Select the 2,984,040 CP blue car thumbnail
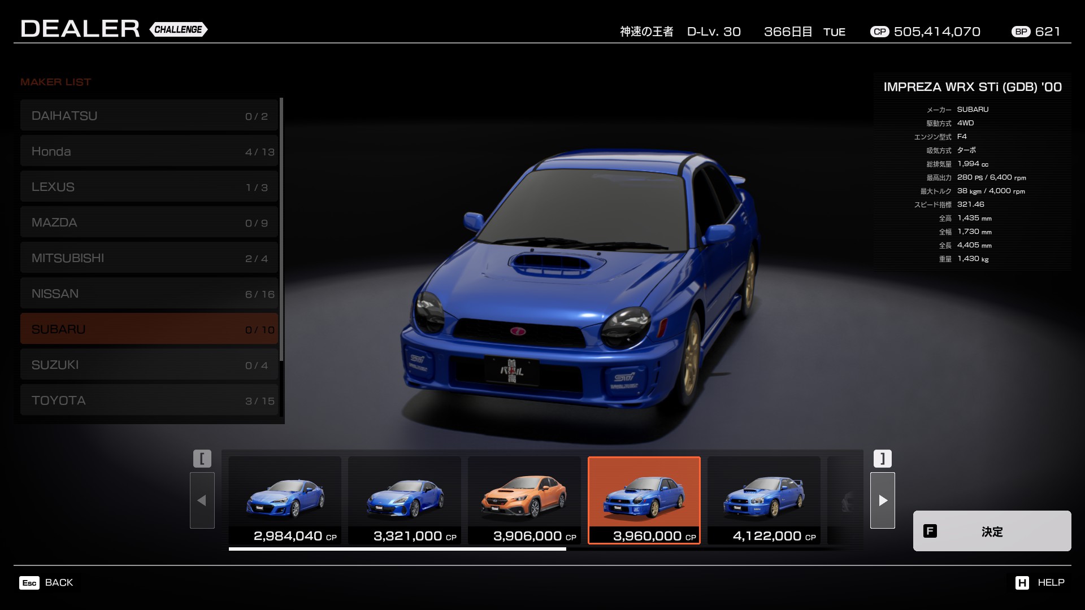 [285, 500]
